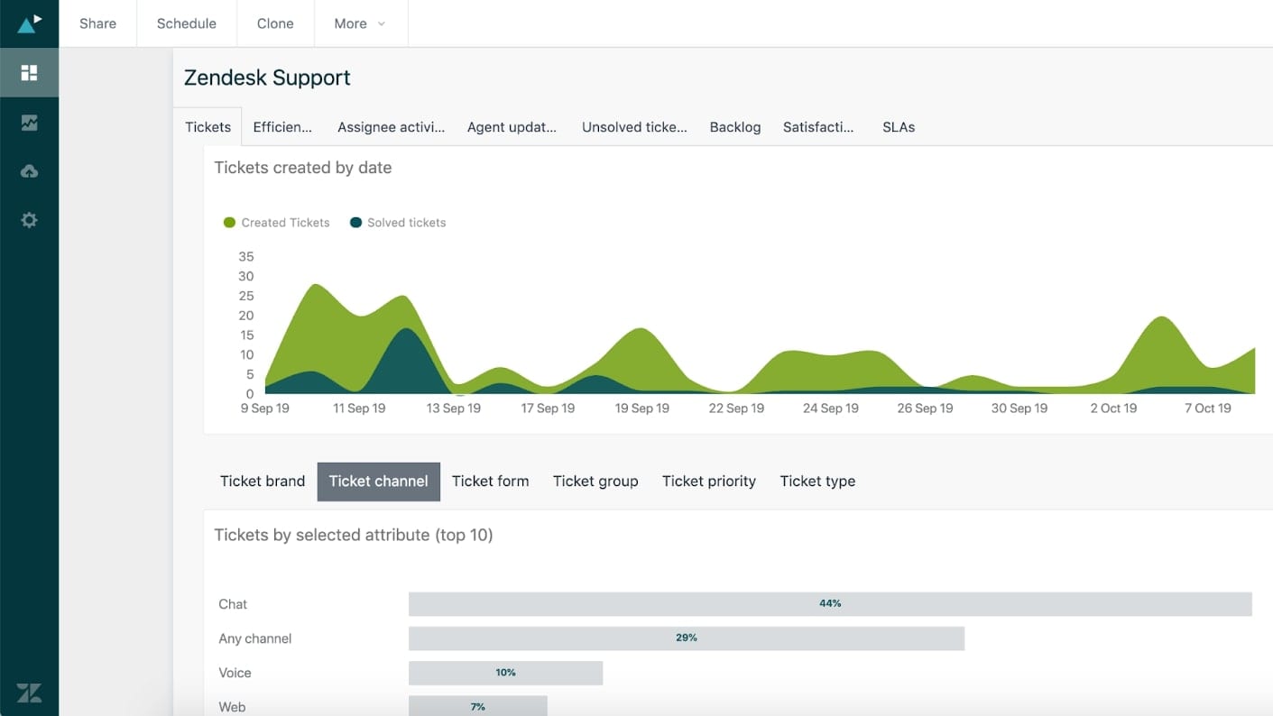
Task: Toggle the Created Tickets legend series
Action: click(x=276, y=222)
